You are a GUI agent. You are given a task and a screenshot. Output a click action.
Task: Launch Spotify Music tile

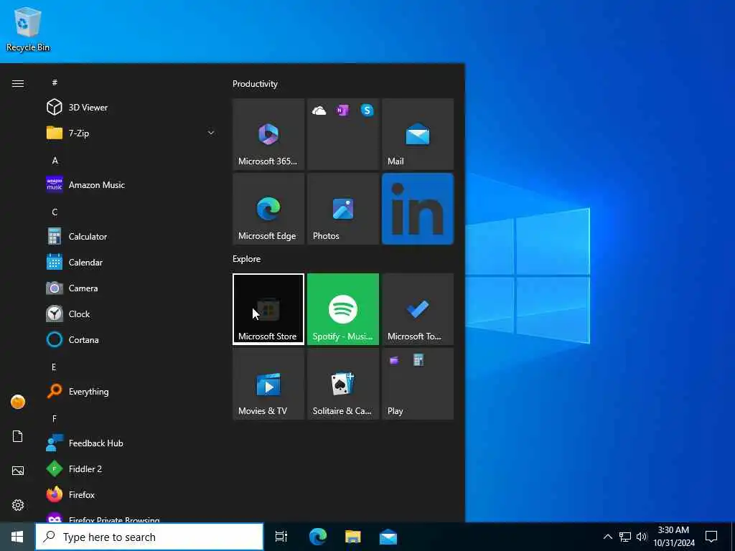[x=342, y=309]
